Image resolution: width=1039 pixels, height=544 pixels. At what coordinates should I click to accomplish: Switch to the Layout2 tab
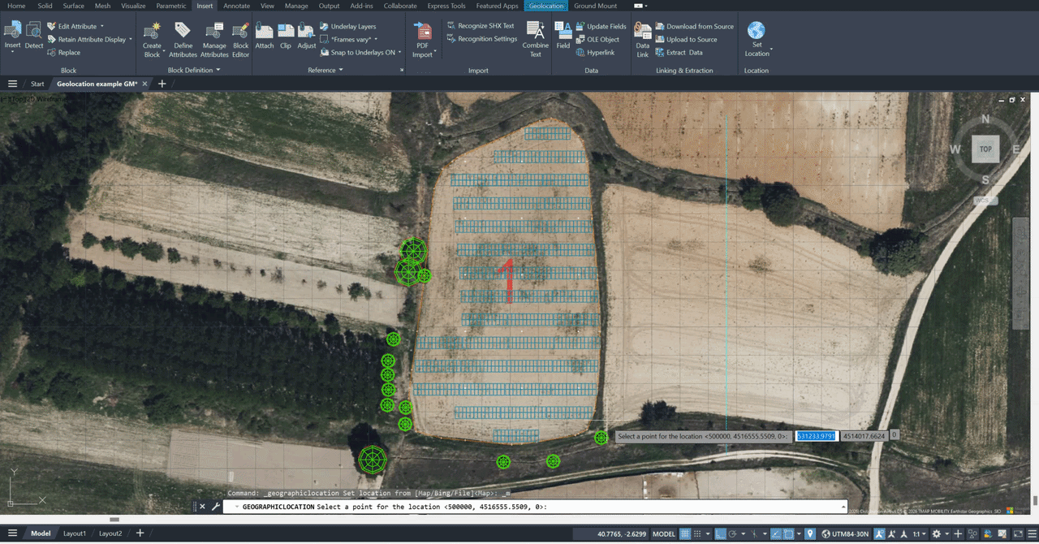(110, 533)
